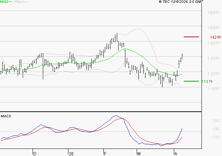Click the red resistance value 142.85
This screenshot has height=156, width=222.
[215, 37]
